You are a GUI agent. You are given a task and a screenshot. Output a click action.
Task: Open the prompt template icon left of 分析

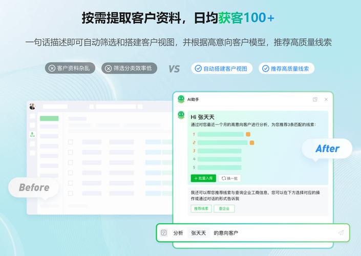click(164, 233)
